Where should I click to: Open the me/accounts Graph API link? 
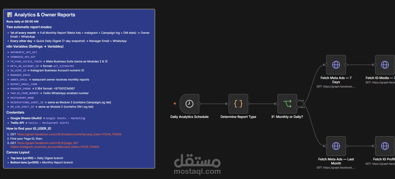click(69, 134)
